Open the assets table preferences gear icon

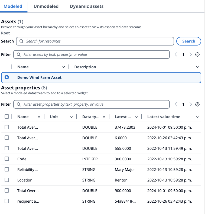coord(197,54)
